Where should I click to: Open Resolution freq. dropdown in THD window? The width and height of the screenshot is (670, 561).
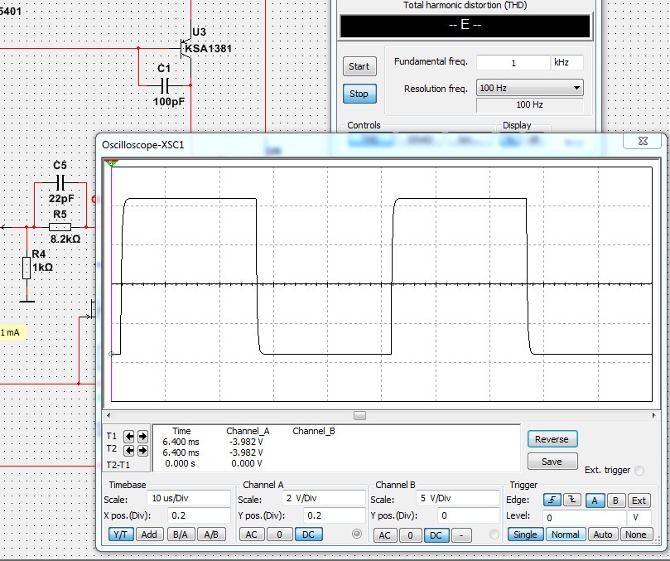tap(529, 88)
